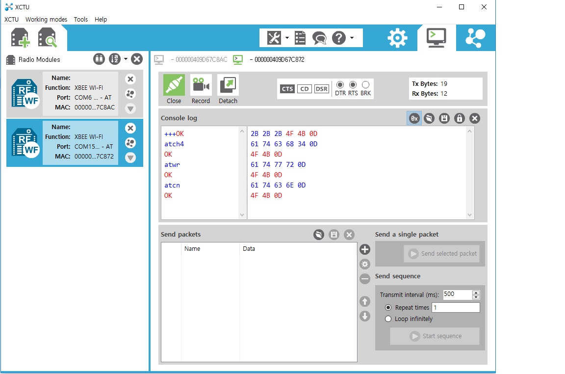Load a console log session icon
Viewport: 565px width, 374px height.
tap(429, 118)
